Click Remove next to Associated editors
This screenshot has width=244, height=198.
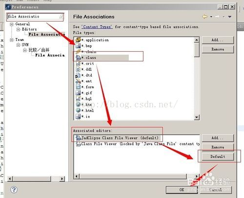point(218,147)
